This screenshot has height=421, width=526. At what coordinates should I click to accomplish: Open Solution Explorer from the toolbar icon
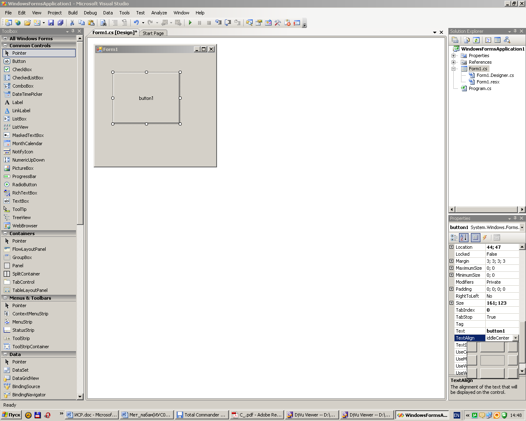249,23
